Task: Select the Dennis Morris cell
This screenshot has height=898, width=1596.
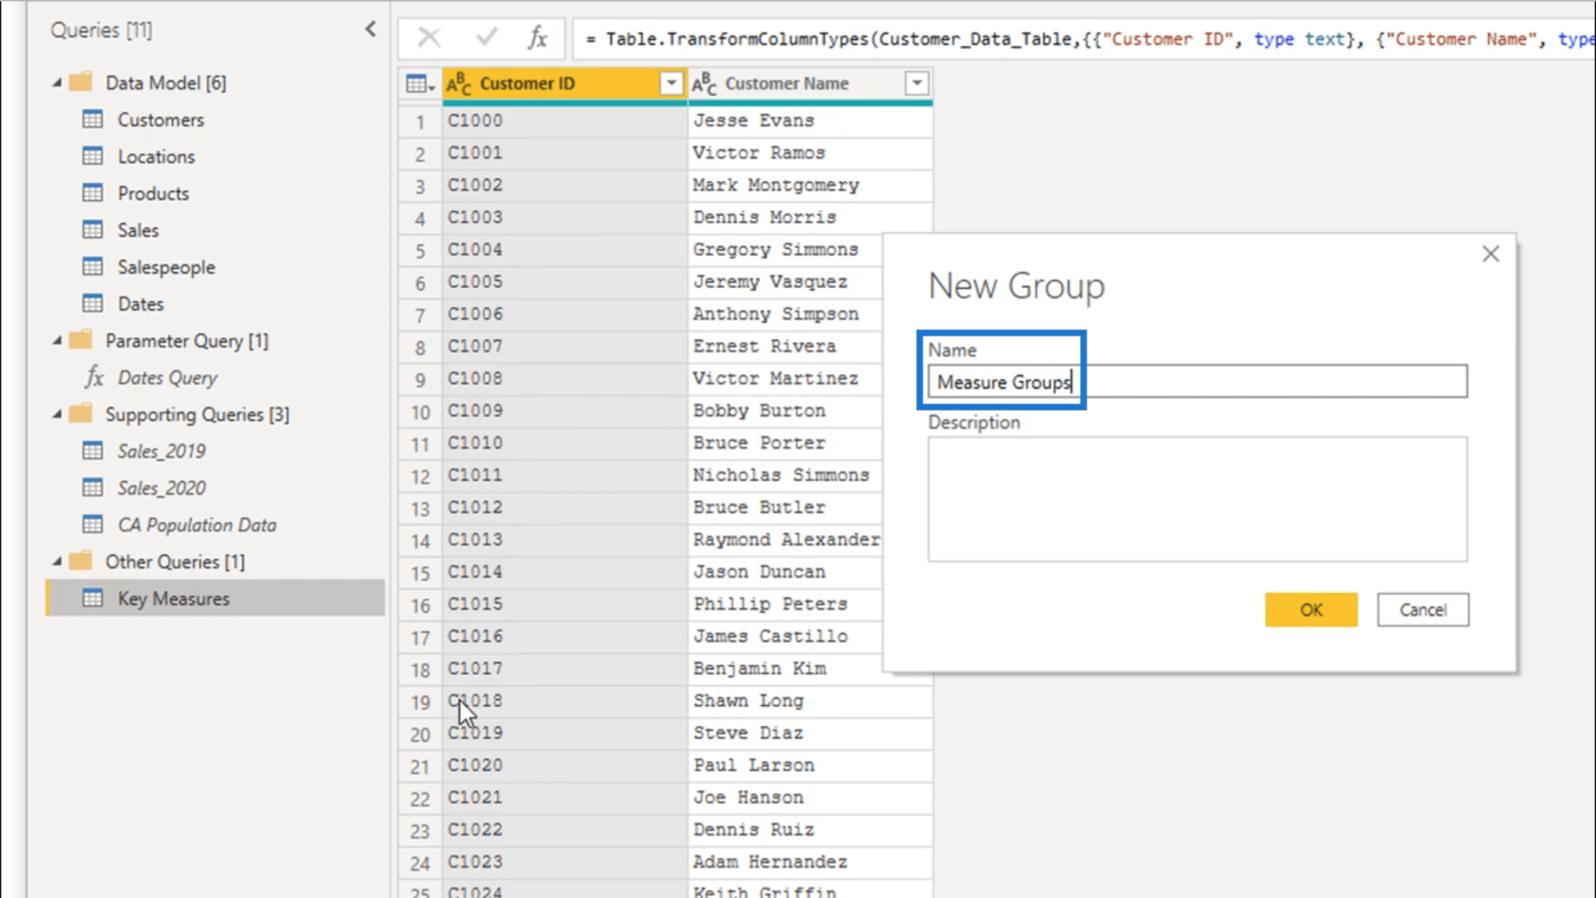Action: pos(810,218)
